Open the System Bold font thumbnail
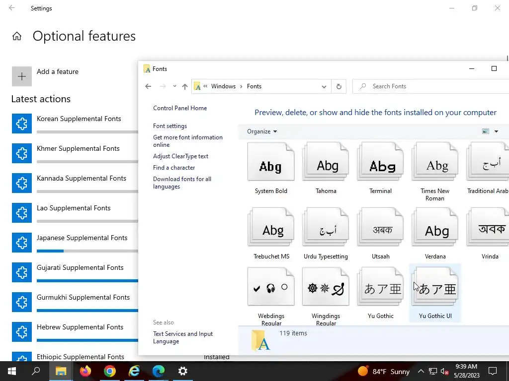 [x=271, y=162]
